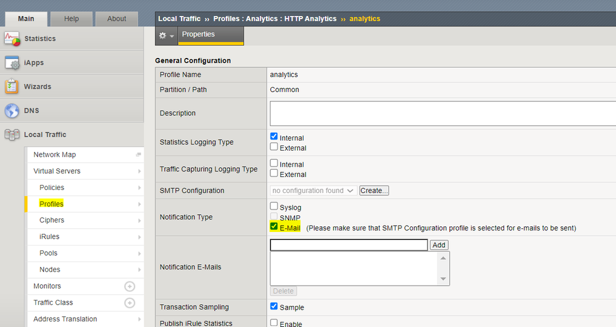Screen dimensions: 616x327
Task: Click the DNS globe icon
Action: [12, 111]
